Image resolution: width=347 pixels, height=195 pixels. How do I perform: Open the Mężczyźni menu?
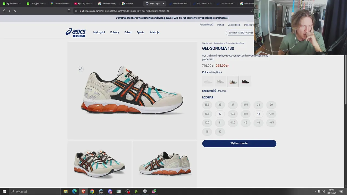pos(99,32)
